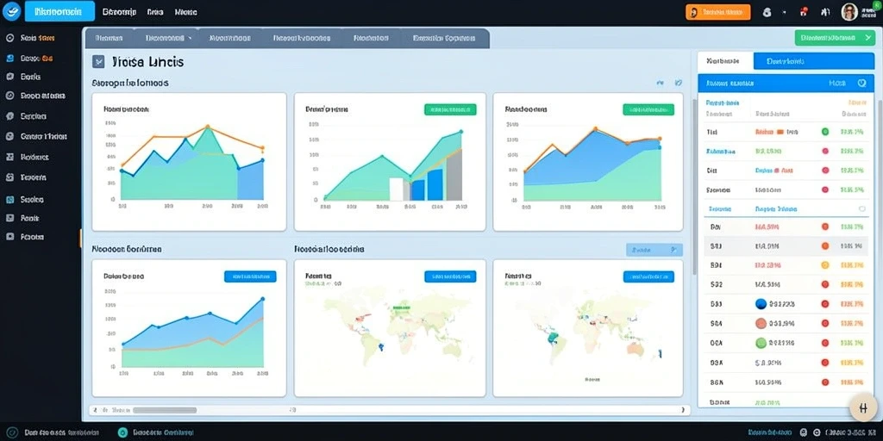Click the horizontal scrollbar thumb below the charts

pyautogui.click(x=165, y=411)
